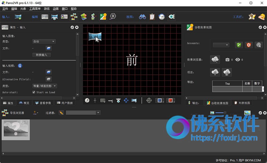The width and height of the screenshot is (267, 163).
Task: Browse for Alternative File(s)
Action: point(49,79)
